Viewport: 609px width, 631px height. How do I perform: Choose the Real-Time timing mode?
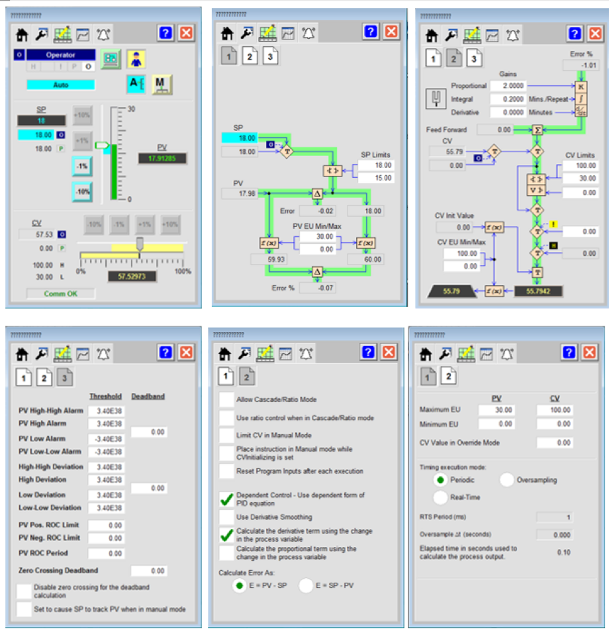pyautogui.click(x=440, y=497)
